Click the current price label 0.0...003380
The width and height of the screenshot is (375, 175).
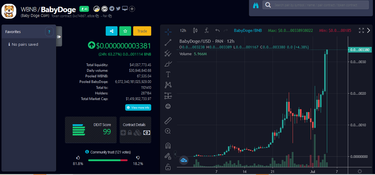(360, 50)
